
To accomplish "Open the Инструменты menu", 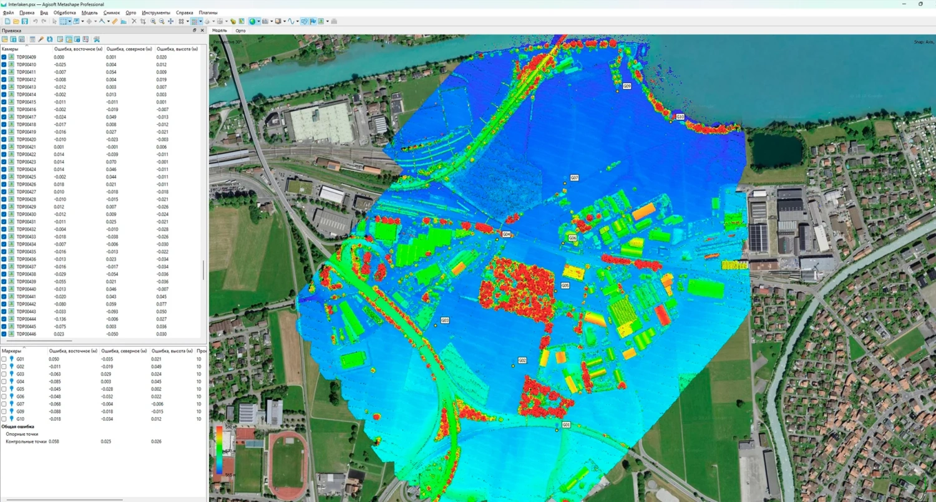I will 156,12.
